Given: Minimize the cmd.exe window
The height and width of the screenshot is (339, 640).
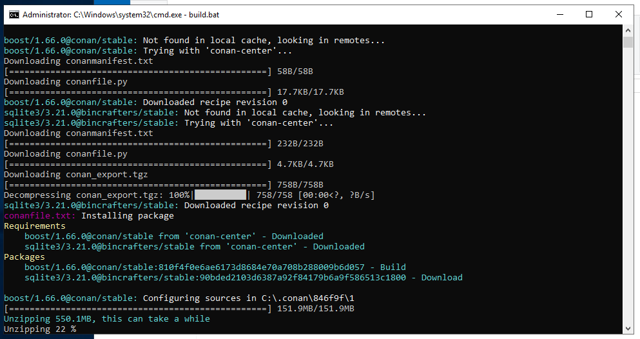Looking at the screenshot, I should pyautogui.click(x=560, y=15).
